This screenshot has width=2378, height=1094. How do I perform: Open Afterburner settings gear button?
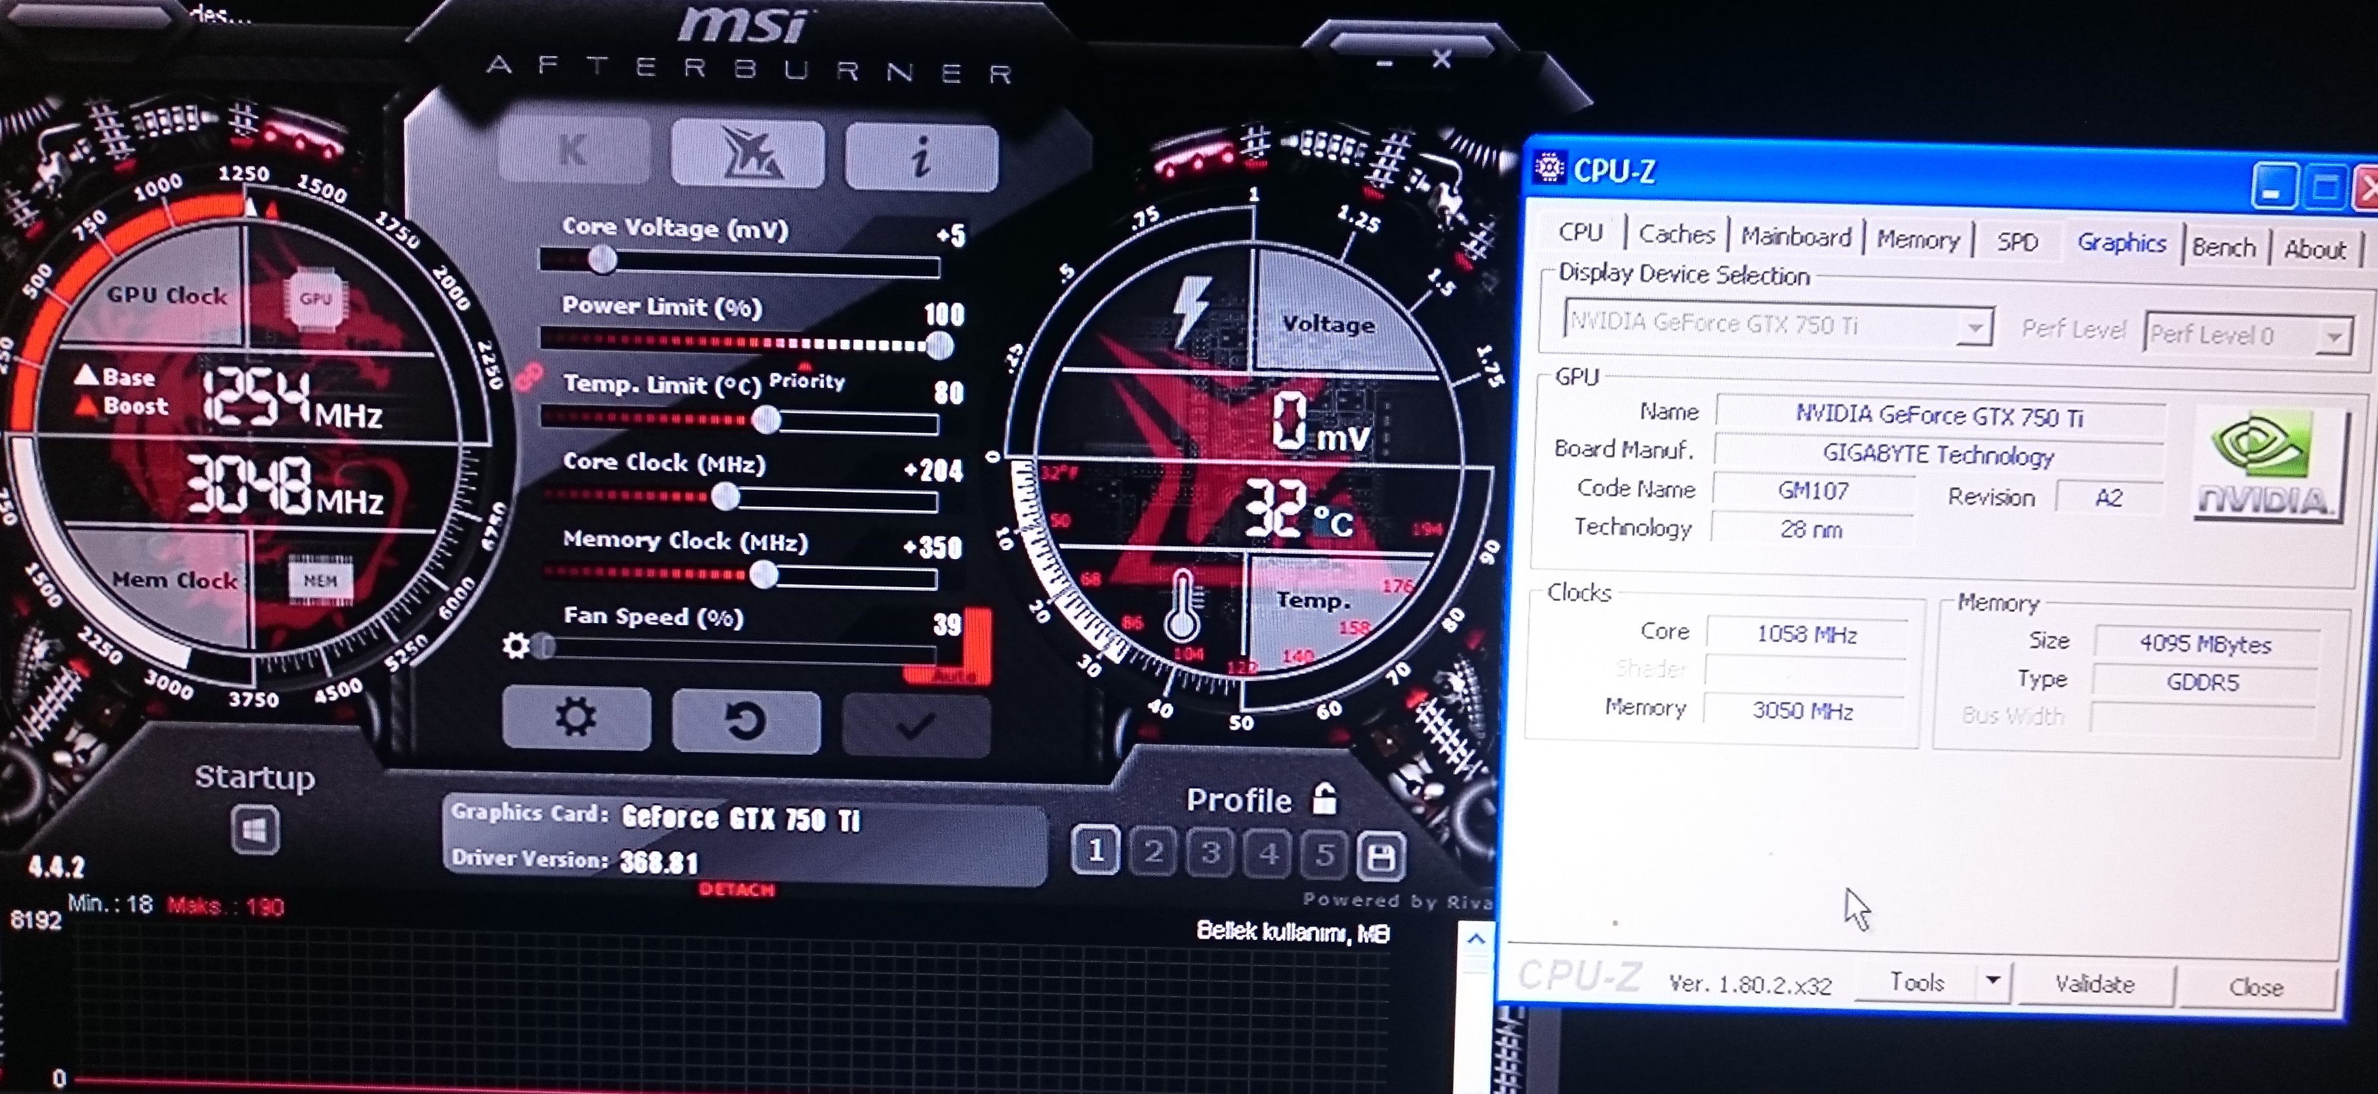click(576, 718)
